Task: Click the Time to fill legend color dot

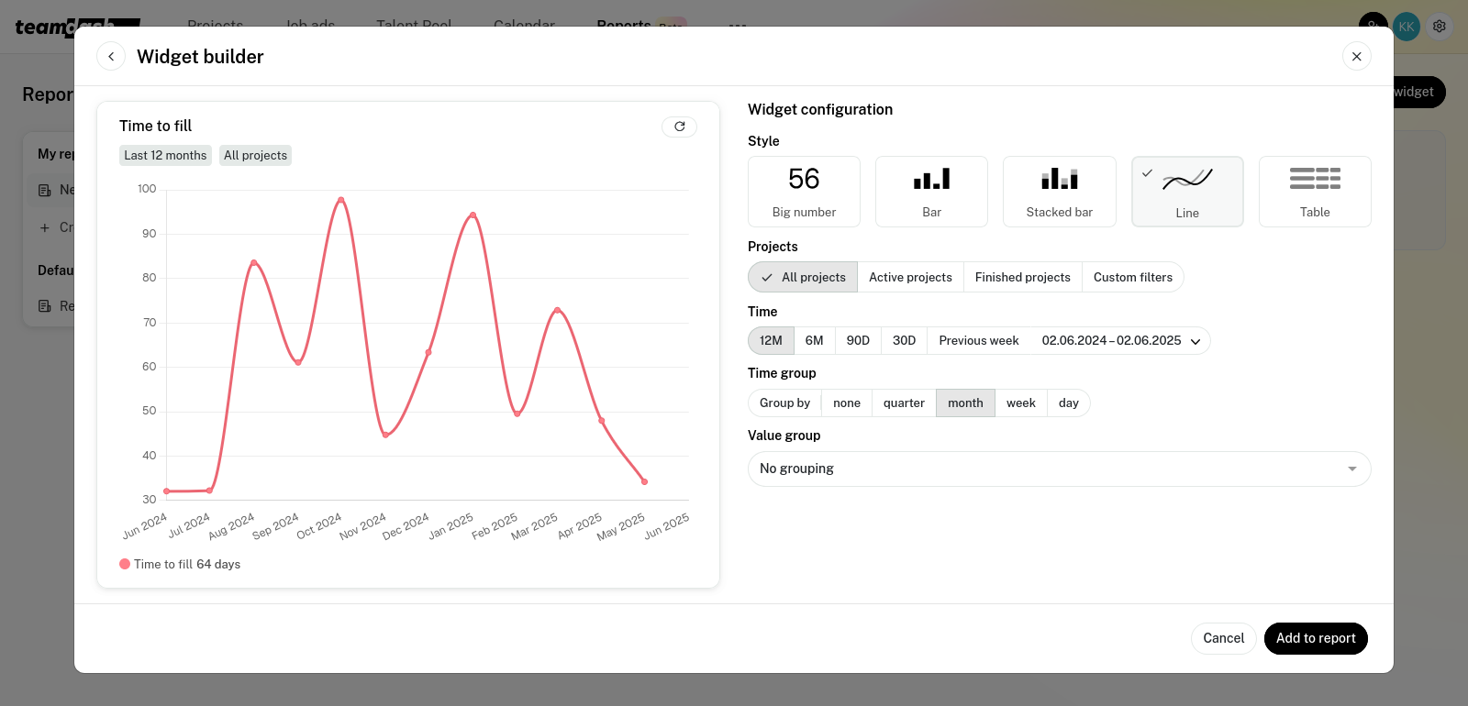Action: click(x=125, y=564)
